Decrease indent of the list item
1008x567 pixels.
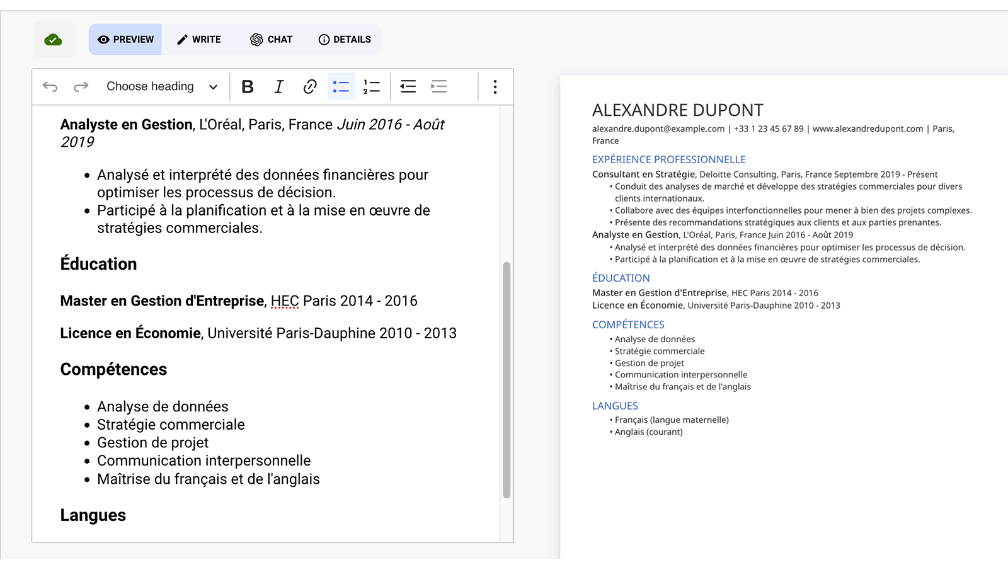[408, 86]
